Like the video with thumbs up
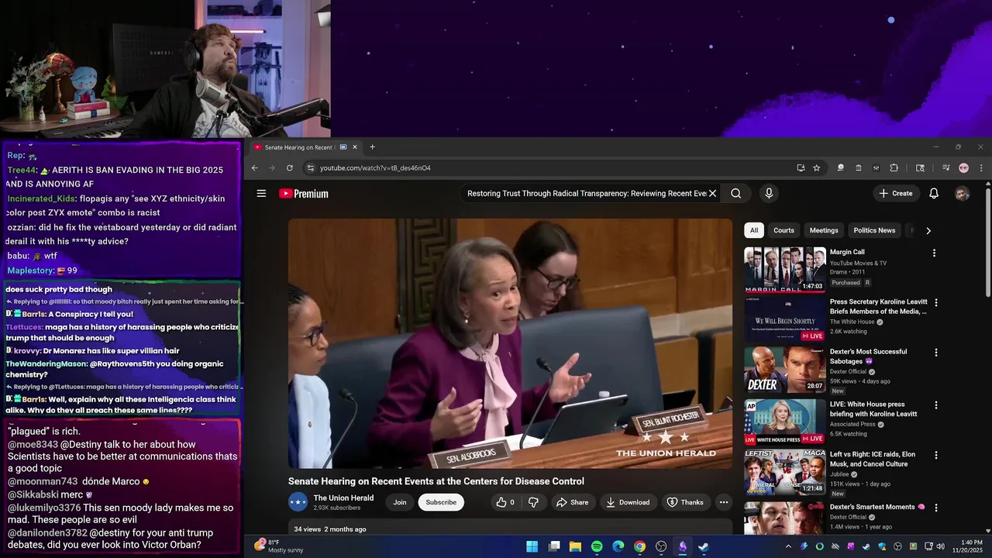The width and height of the screenshot is (992, 558). (x=505, y=502)
